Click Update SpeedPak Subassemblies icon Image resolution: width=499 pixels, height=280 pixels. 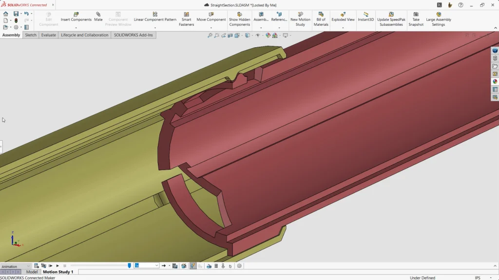point(391,15)
